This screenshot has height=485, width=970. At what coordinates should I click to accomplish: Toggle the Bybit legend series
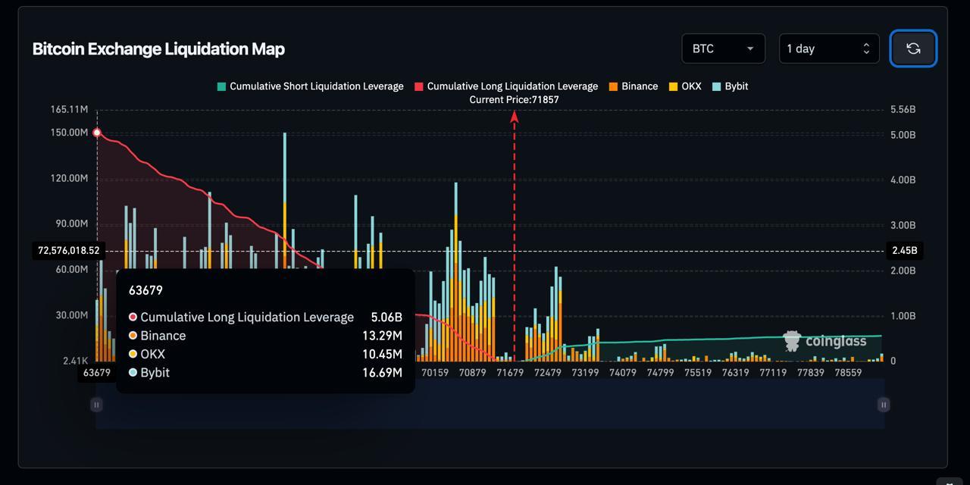(x=730, y=86)
